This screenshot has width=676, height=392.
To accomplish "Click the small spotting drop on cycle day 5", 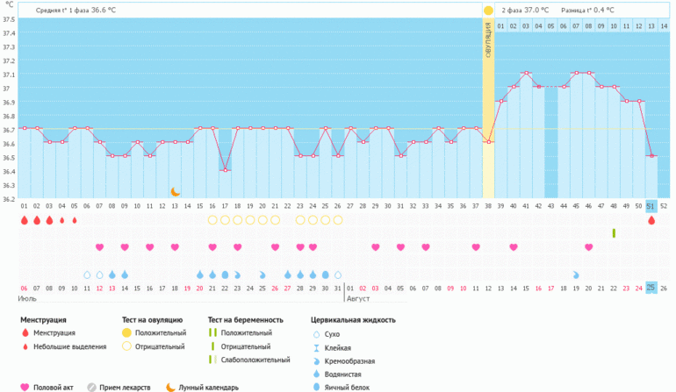I will pos(75,220).
